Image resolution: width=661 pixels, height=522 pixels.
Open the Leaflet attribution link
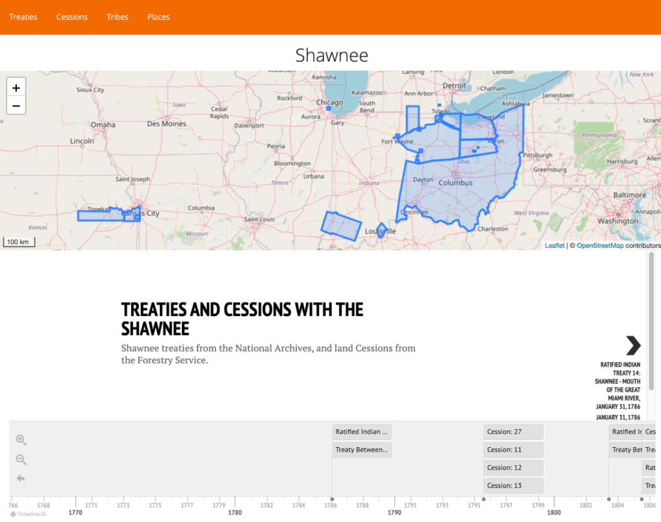pos(554,246)
